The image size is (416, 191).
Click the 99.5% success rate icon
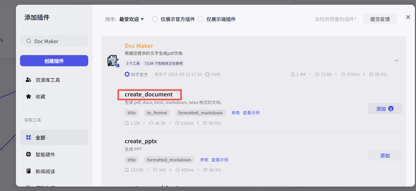pyautogui.click(x=205, y=123)
